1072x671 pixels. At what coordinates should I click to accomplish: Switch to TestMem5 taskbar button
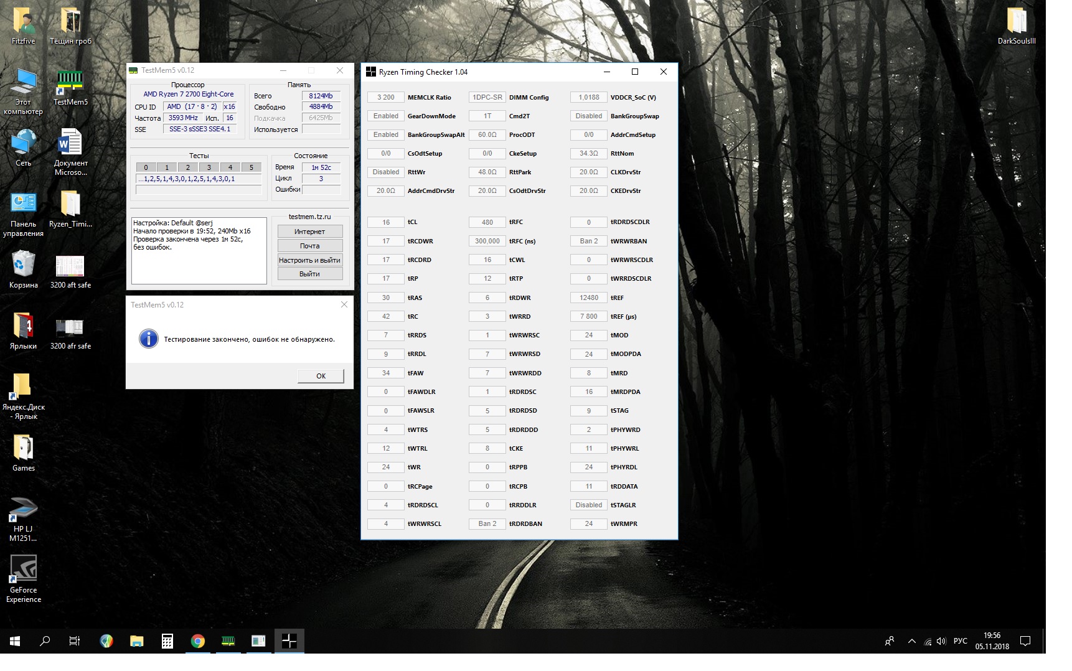228,640
